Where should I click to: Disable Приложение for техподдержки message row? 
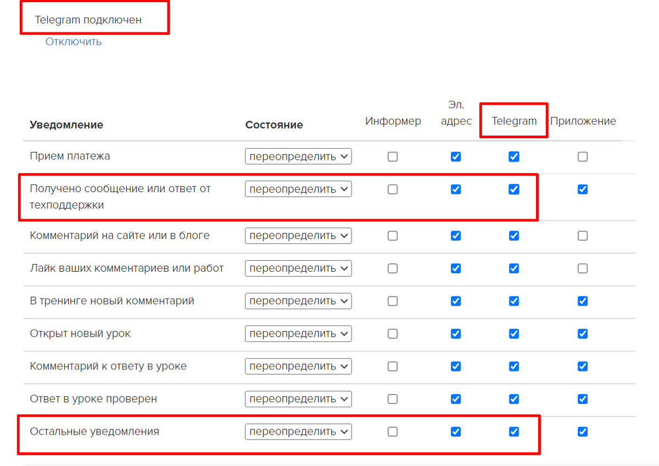[583, 189]
